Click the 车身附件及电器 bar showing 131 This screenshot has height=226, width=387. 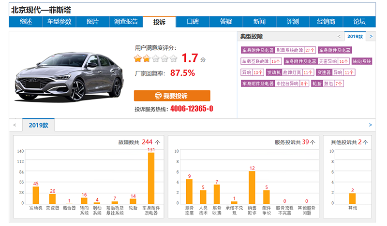[x=151, y=178]
